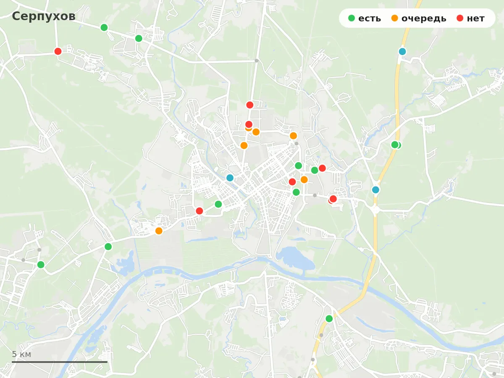
Task: Choose the 'нет' legend entry
Action: 470,18
